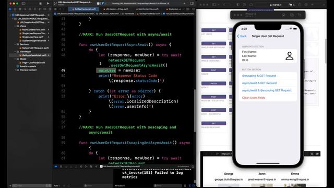Switch to GetAppViewModel.swift editor tab

tap(83, 9)
